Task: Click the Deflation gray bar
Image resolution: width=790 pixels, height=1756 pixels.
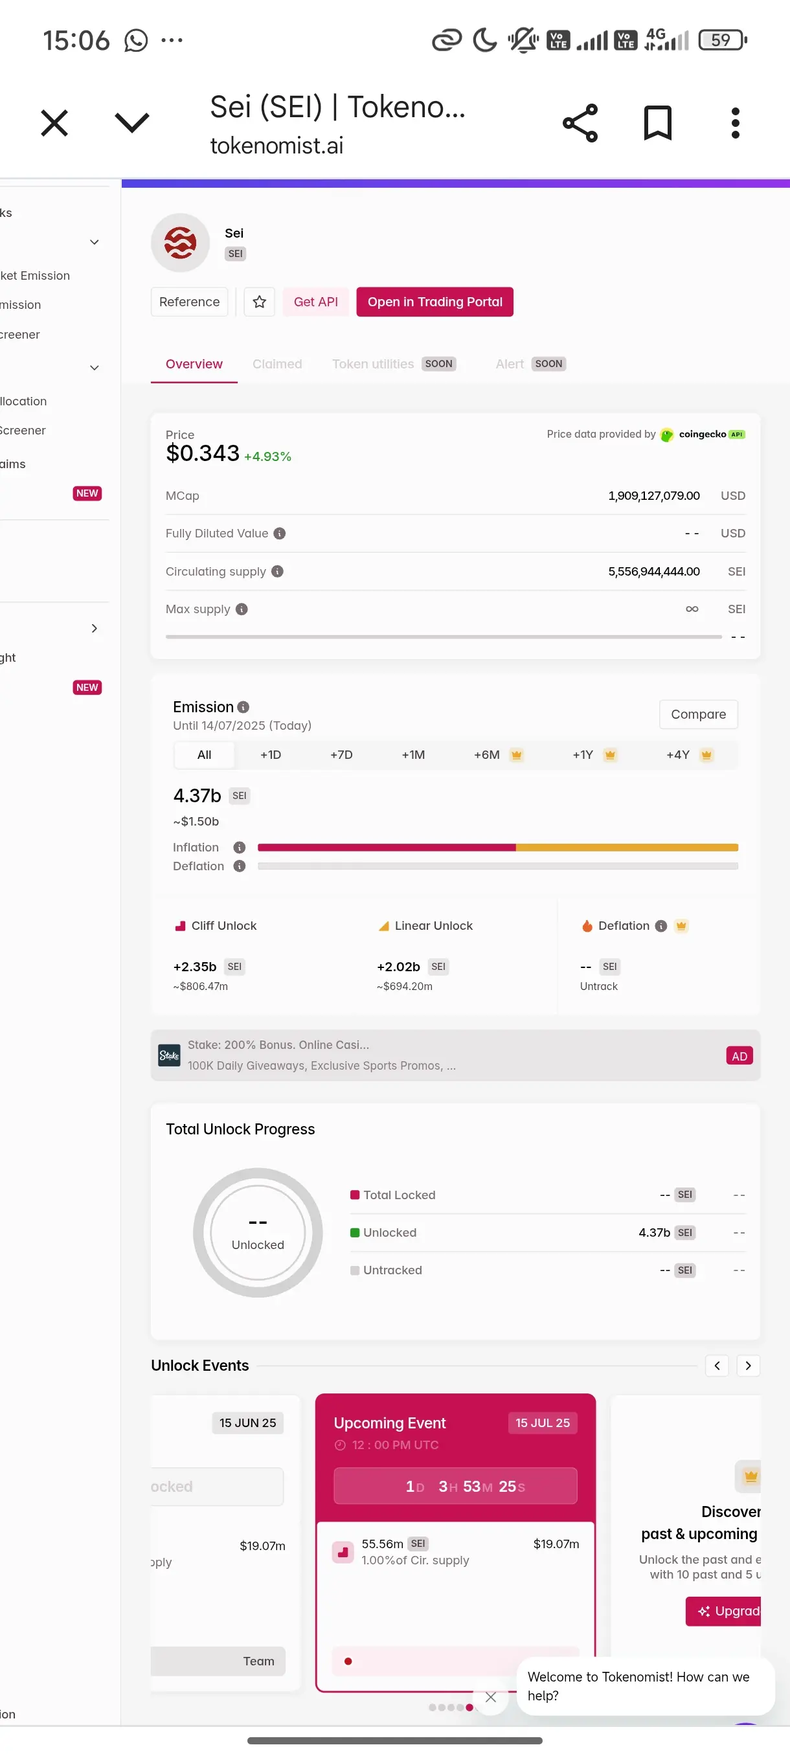Action: tap(497, 866)
